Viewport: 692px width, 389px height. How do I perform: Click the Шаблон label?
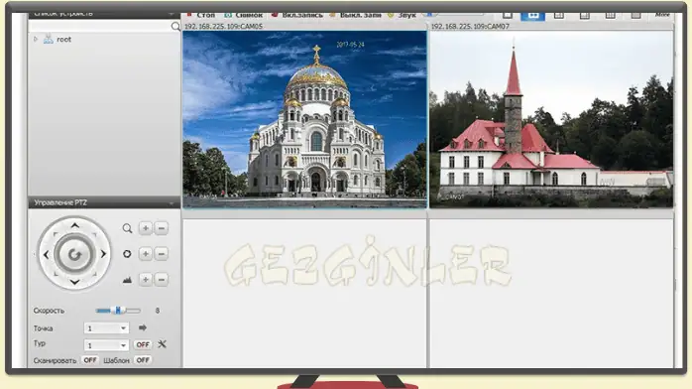coord(116,361)
